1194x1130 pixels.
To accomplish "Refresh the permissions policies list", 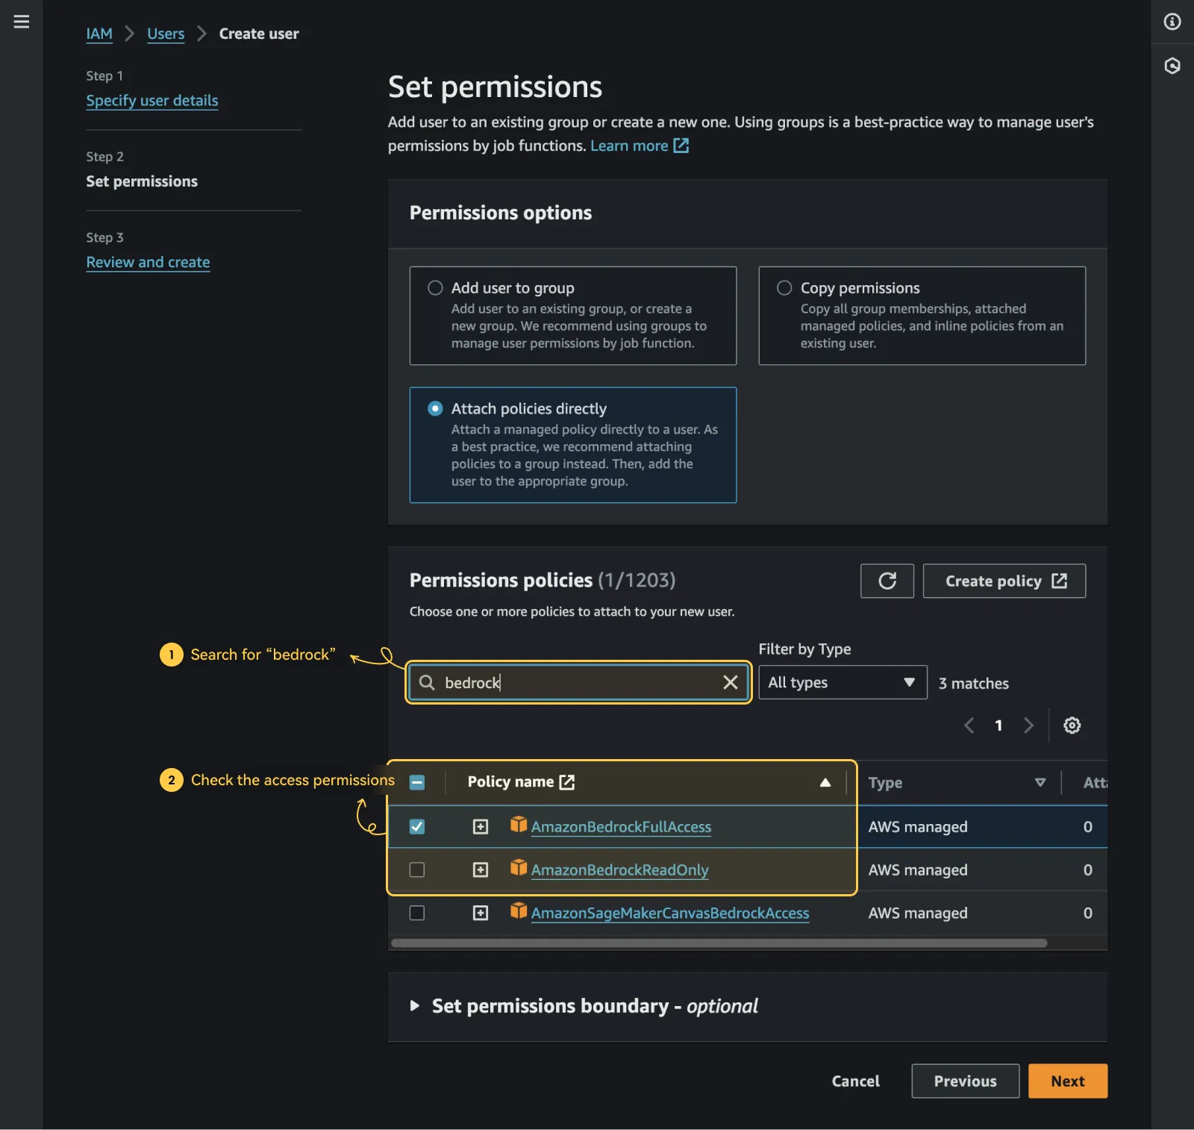I will [x=887, y=581].
